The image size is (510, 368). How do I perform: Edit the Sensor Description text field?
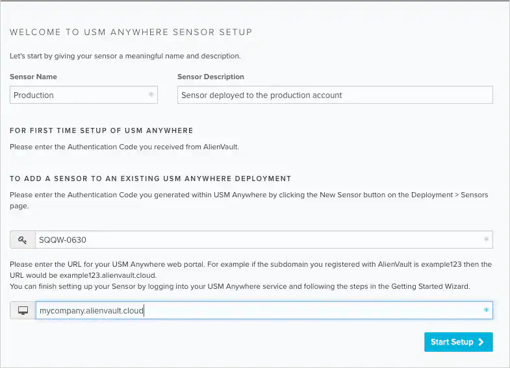(x=335, y=95)
